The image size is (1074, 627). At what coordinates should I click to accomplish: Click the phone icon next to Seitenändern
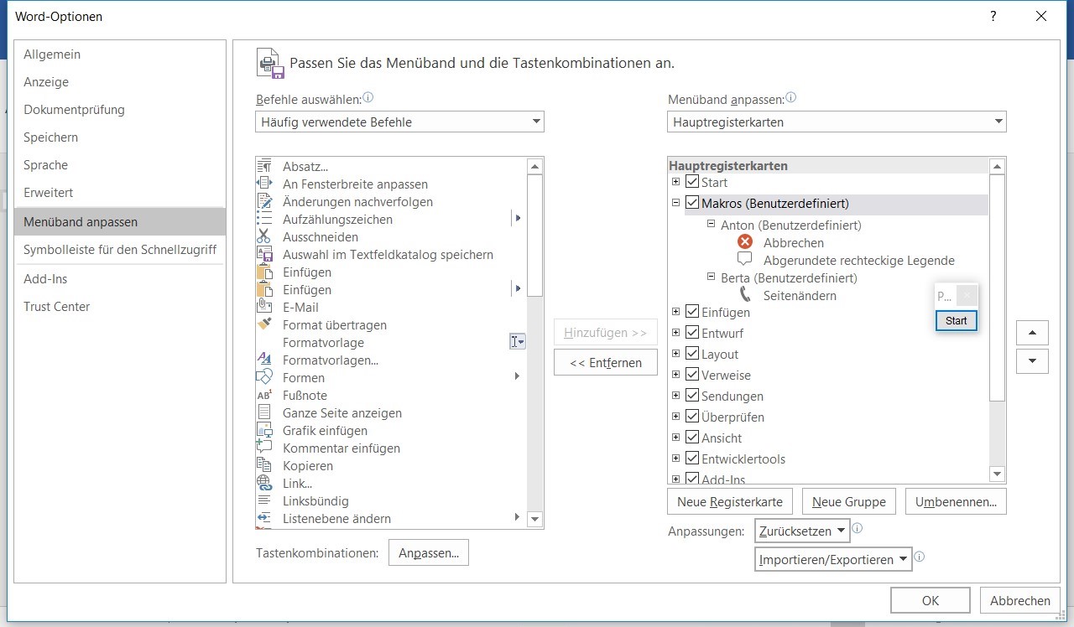745,295
